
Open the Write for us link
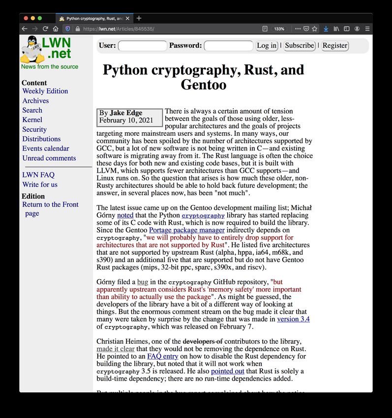point(40,184)
